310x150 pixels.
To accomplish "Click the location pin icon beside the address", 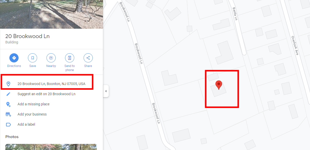I will [x=8, y=84].
